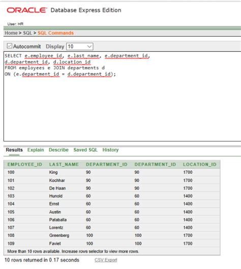Switch to the Describe tab
The height and width of the screenshot is (269, 241).
(58, 150)
